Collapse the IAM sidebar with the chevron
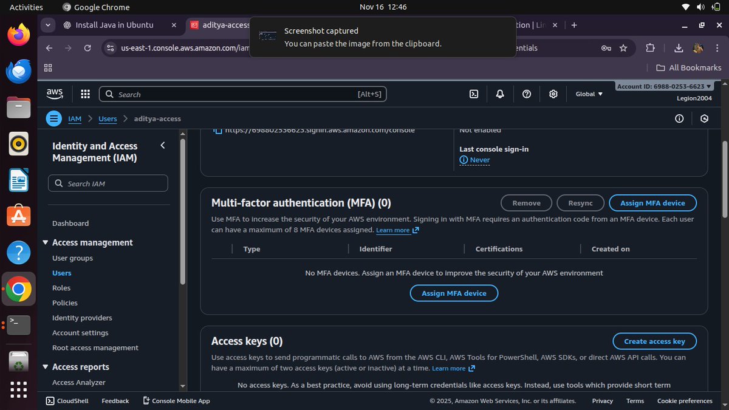The image size is (729, 410). pyautogui.click(x=162, y=145)
